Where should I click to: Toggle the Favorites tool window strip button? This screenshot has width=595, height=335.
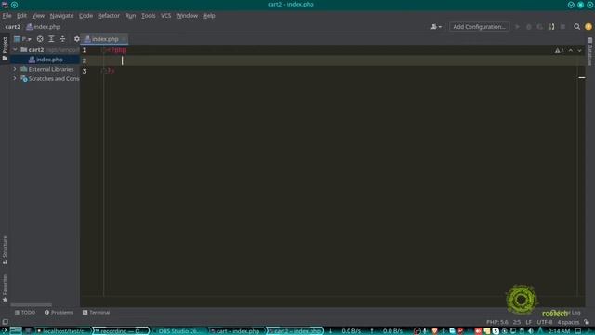pos(5,288)
